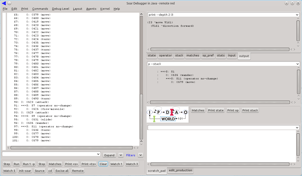Screen dimensions: 302x176
Task: Expand the 'print --depth 2 i3' combo box
Action: [297, 15]
